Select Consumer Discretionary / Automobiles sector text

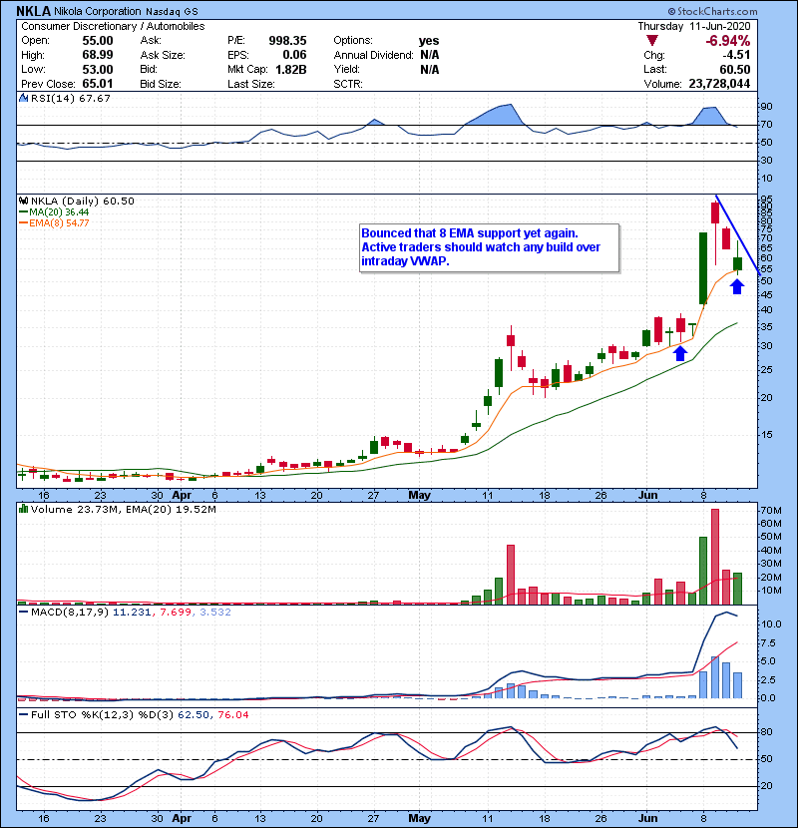[113, 26]
